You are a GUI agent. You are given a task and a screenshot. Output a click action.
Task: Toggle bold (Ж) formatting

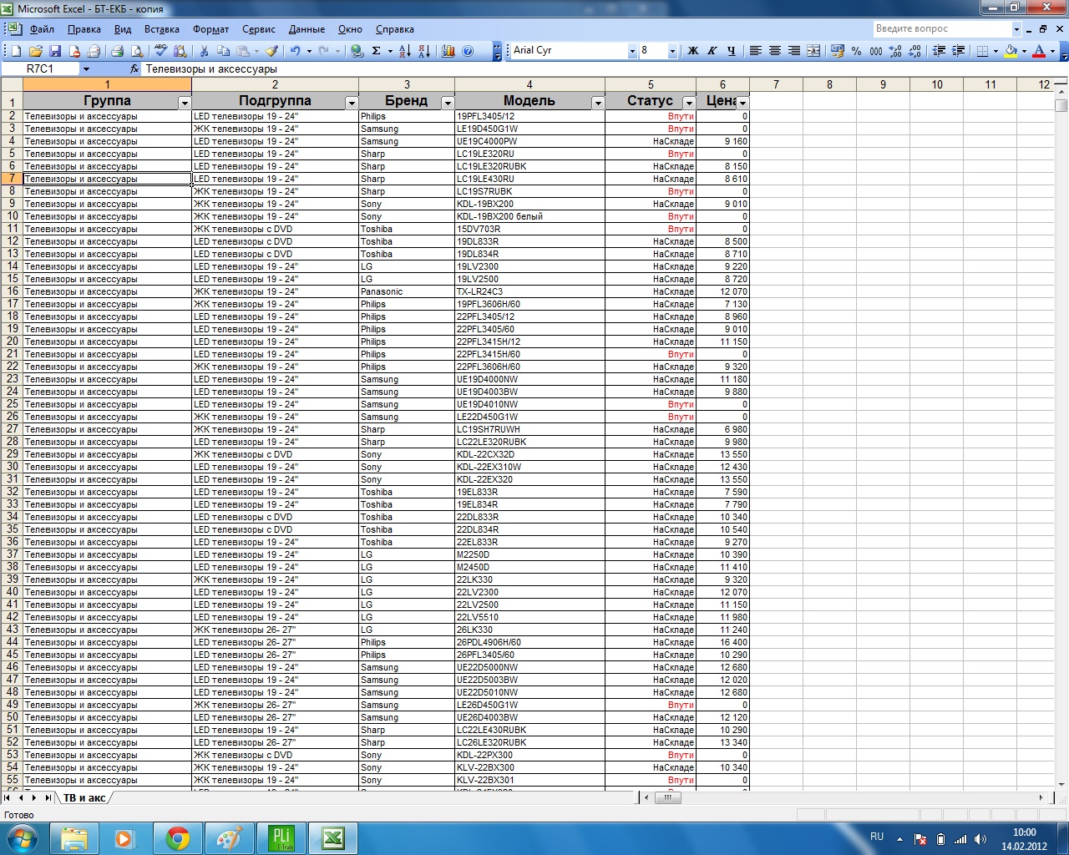coord(692,51)
